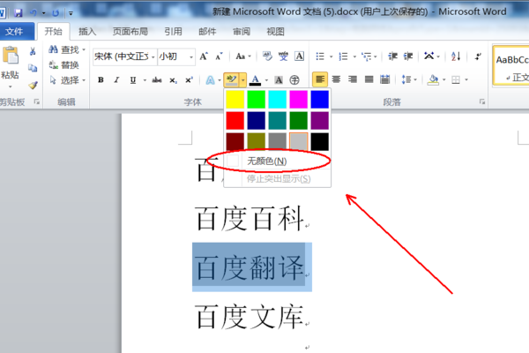
Task: Toggle Bold formatting
Action: click(x=101, y=80)
